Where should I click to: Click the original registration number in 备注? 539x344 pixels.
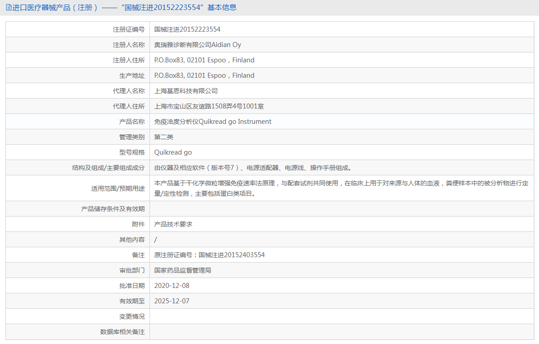pyautogui.click(x=210, y=254)
